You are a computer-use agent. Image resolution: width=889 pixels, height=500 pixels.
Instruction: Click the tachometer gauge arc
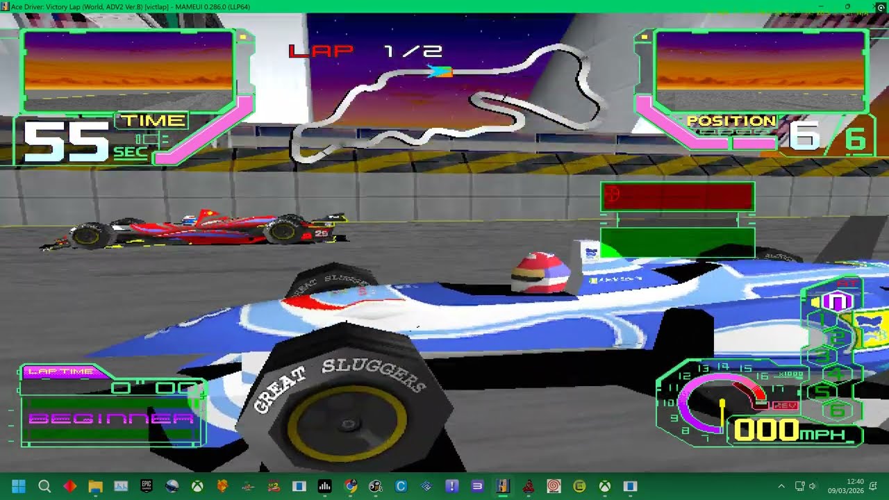[722, 403]
